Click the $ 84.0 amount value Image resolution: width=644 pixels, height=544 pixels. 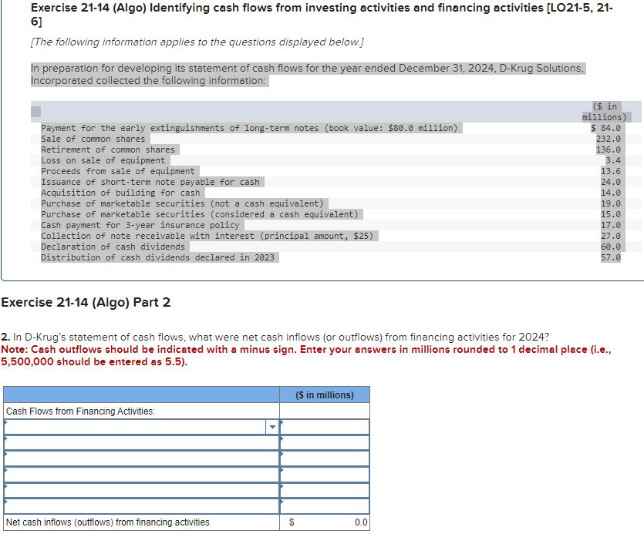(605, 128)
